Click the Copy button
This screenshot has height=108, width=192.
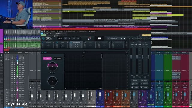coord(56,35)
